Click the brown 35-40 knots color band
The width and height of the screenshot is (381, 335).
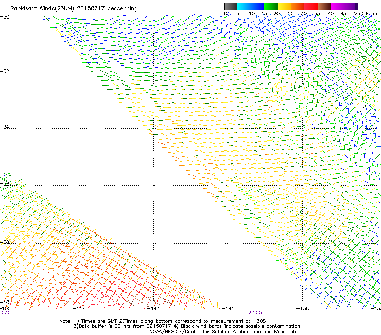pos(324,6)
